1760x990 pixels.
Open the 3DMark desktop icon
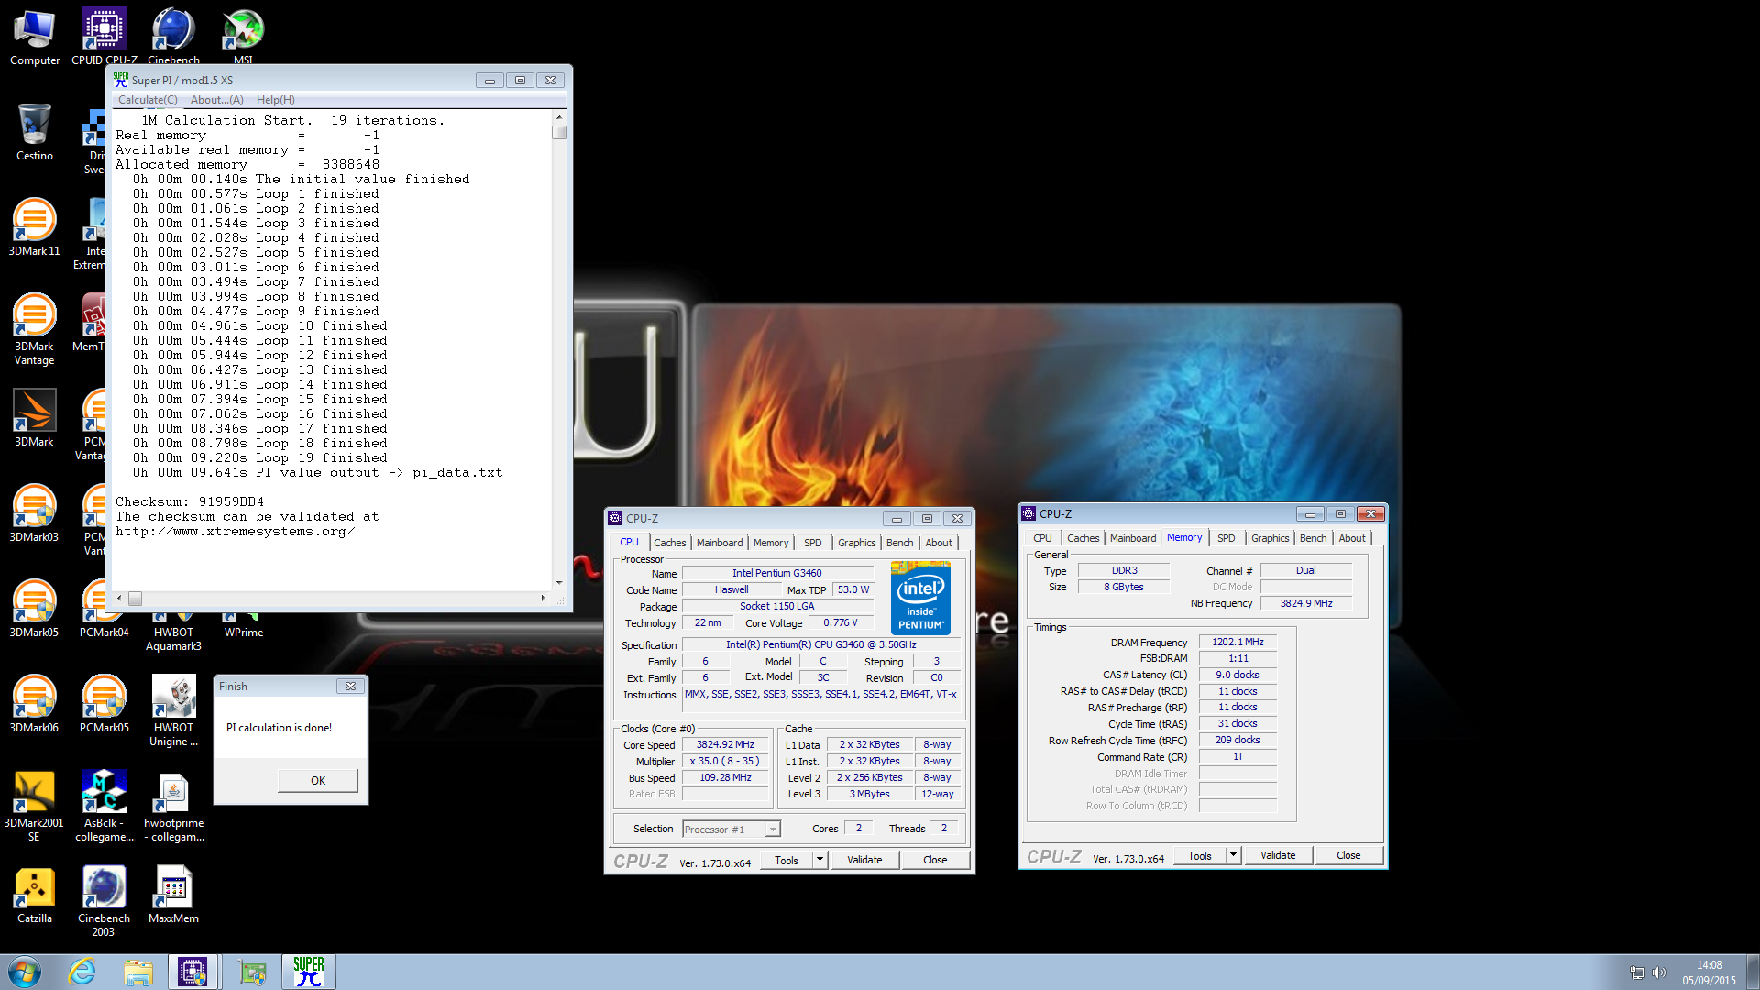(x=35, y=419)
